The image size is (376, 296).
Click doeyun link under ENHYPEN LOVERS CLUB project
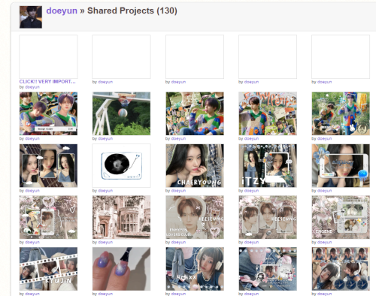point(178,242)
